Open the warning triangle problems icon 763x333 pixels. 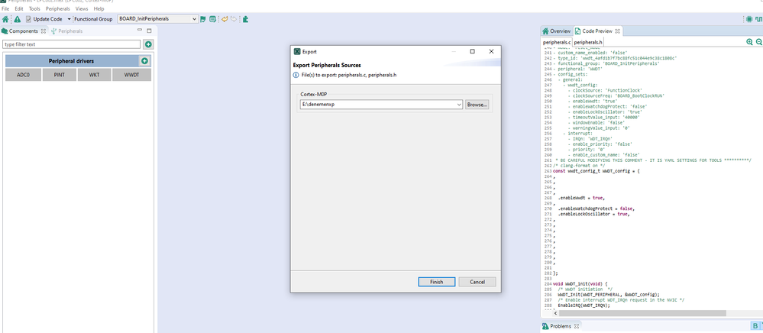(x=17, y=19)
